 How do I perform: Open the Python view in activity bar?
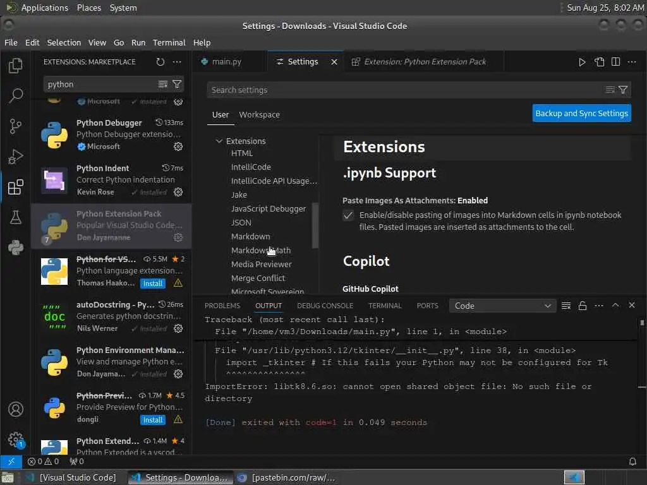click(x=16, y=248)
